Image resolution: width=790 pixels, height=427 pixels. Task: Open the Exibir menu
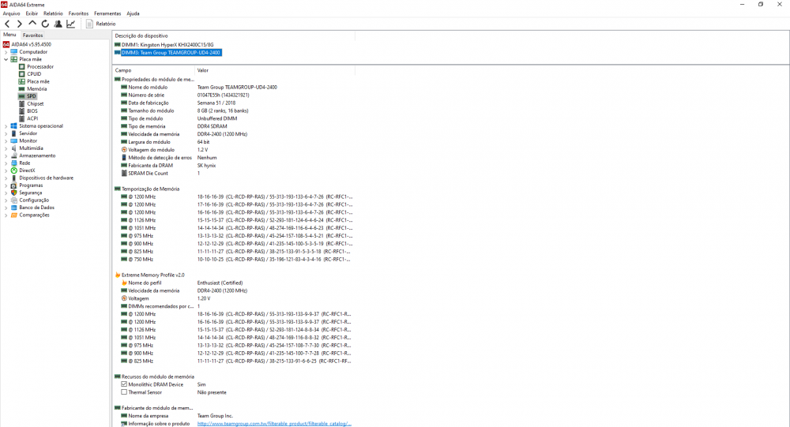[x=32, y=13]
